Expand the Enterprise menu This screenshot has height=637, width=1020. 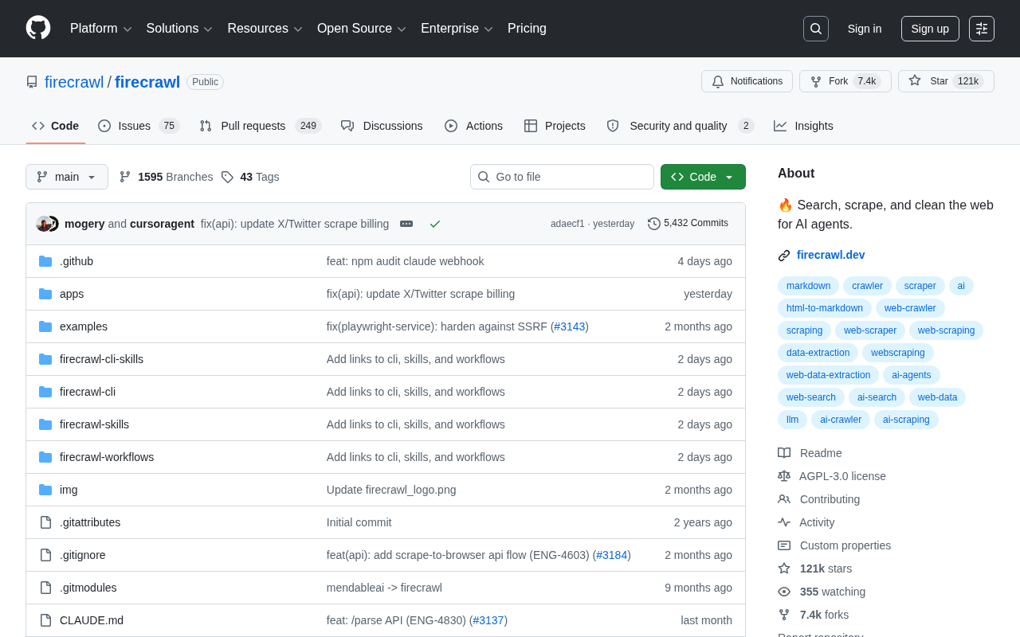point(457,29)
